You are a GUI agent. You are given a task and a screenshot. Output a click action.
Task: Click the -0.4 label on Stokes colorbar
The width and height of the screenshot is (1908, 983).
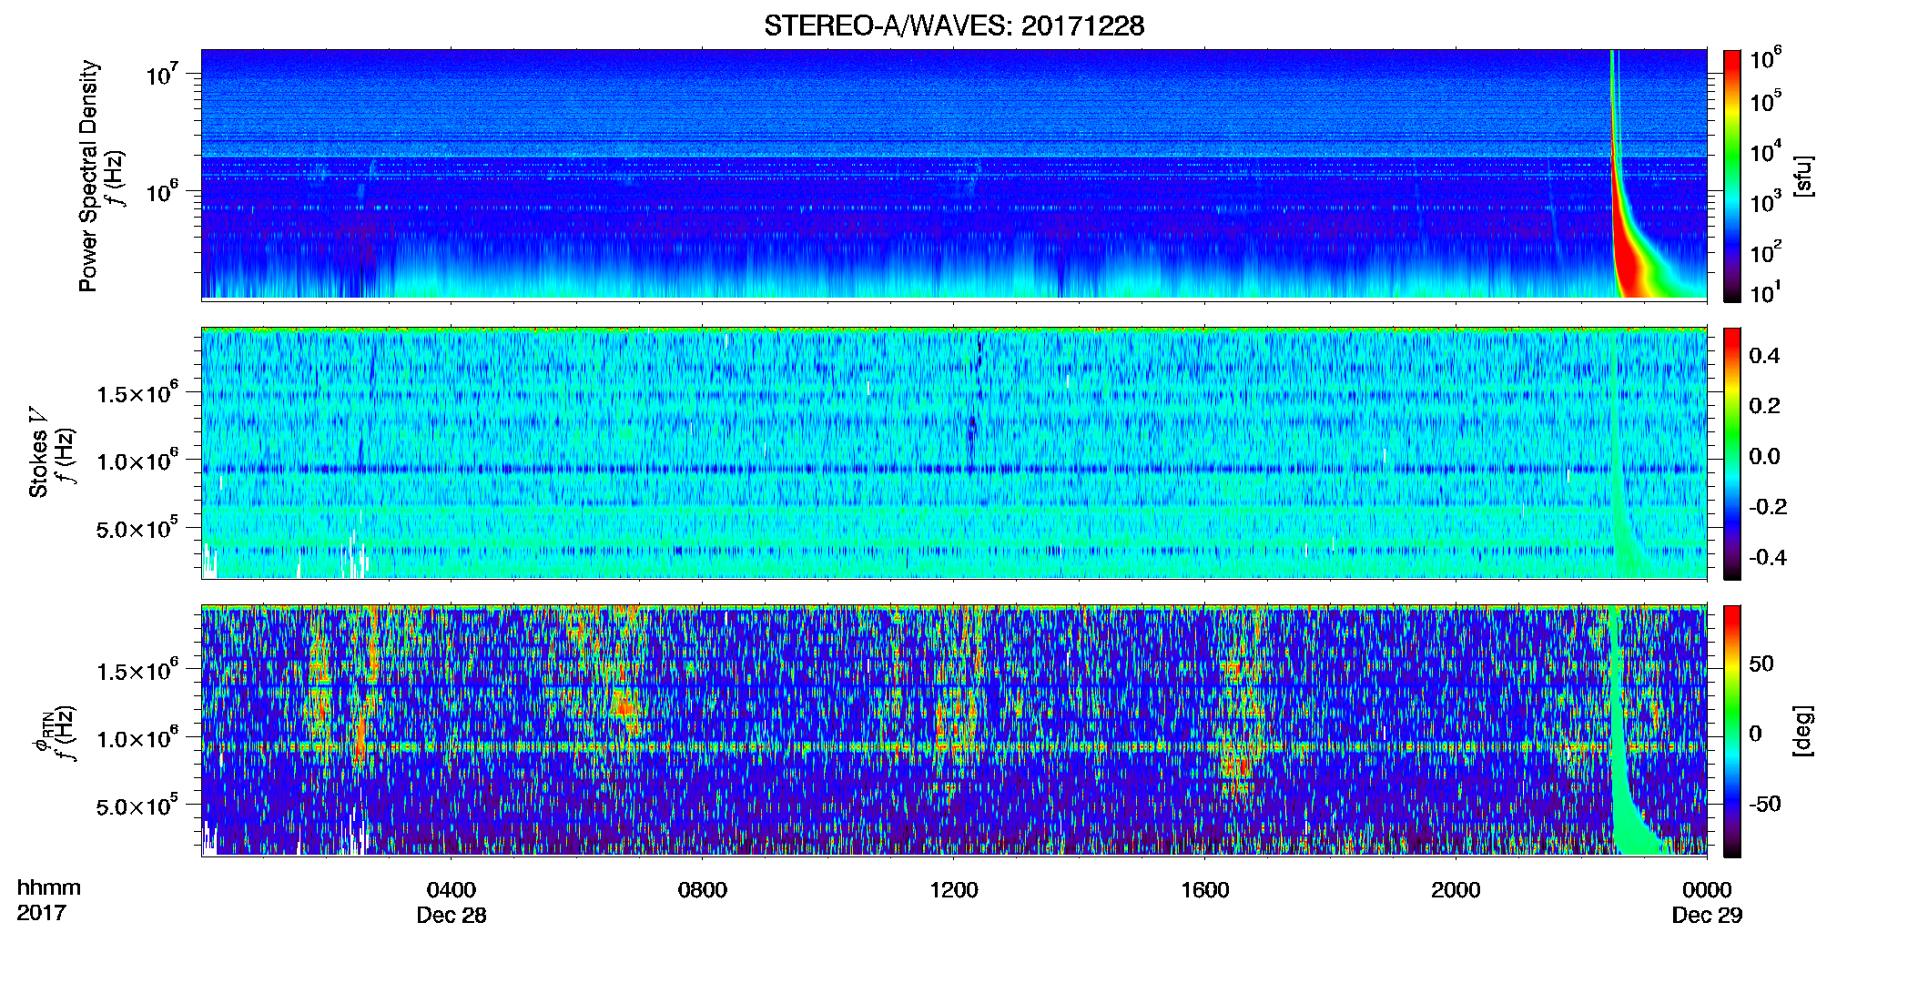point(1768,557)
